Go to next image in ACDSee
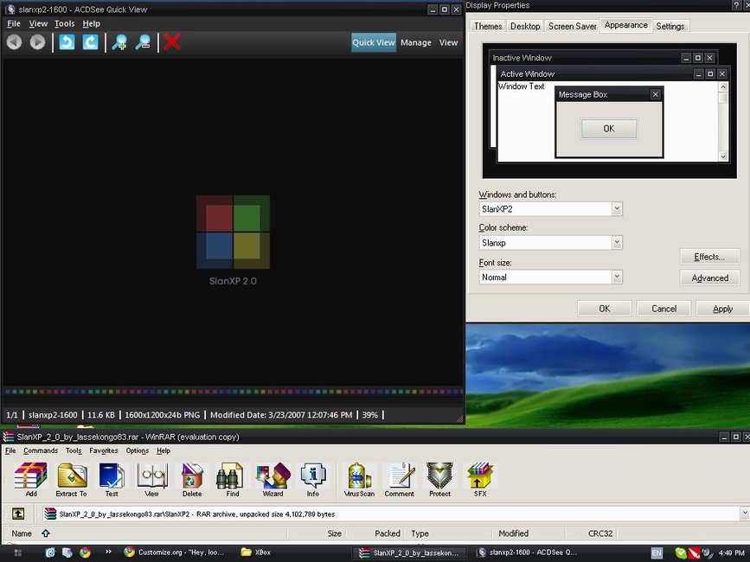 pos(37,42)
